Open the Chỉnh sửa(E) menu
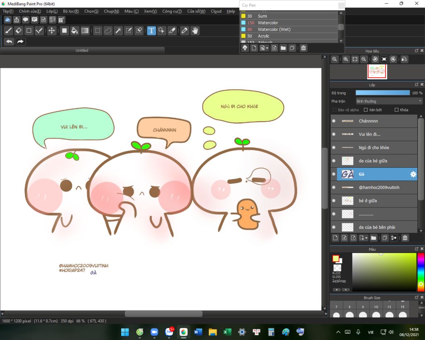 point(30,11)
